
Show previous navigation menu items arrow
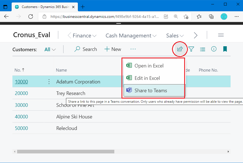click(x=69, y=36)
